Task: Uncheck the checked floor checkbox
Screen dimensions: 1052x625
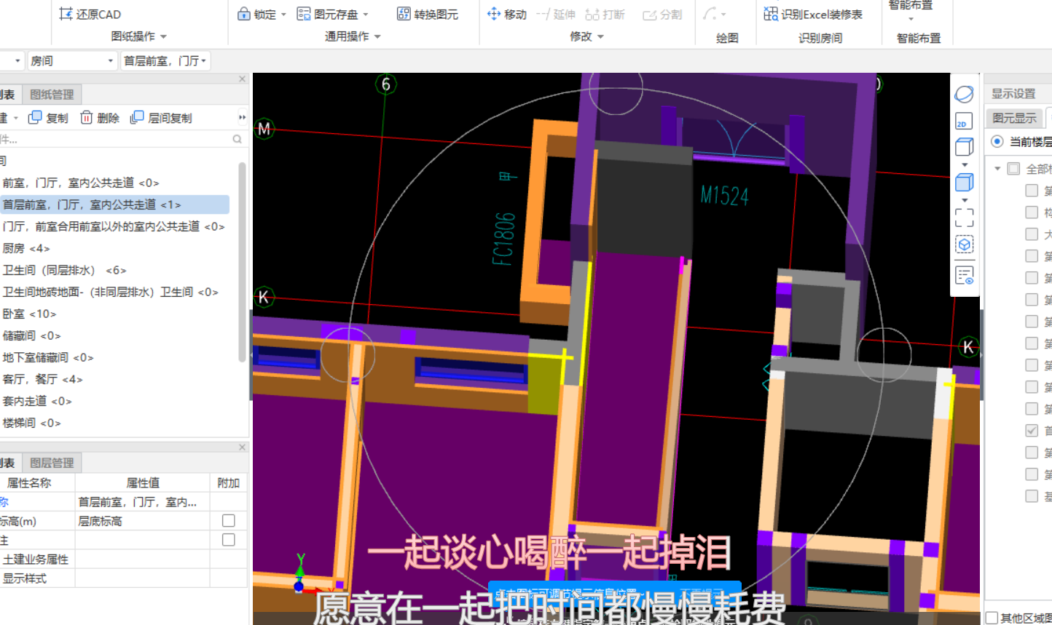Action: [x=1032, y=430]
